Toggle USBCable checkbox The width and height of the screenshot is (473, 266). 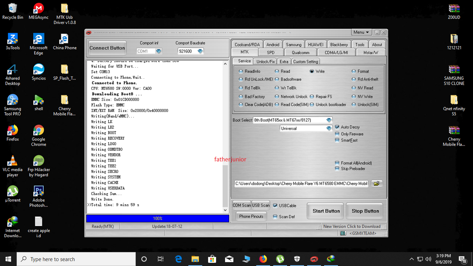click(285, 206)
